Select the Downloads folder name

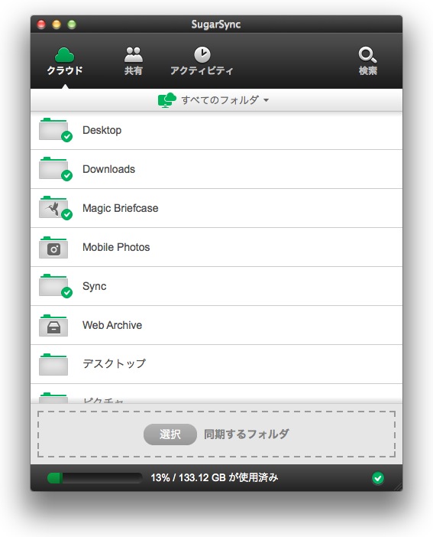point(108,169)
